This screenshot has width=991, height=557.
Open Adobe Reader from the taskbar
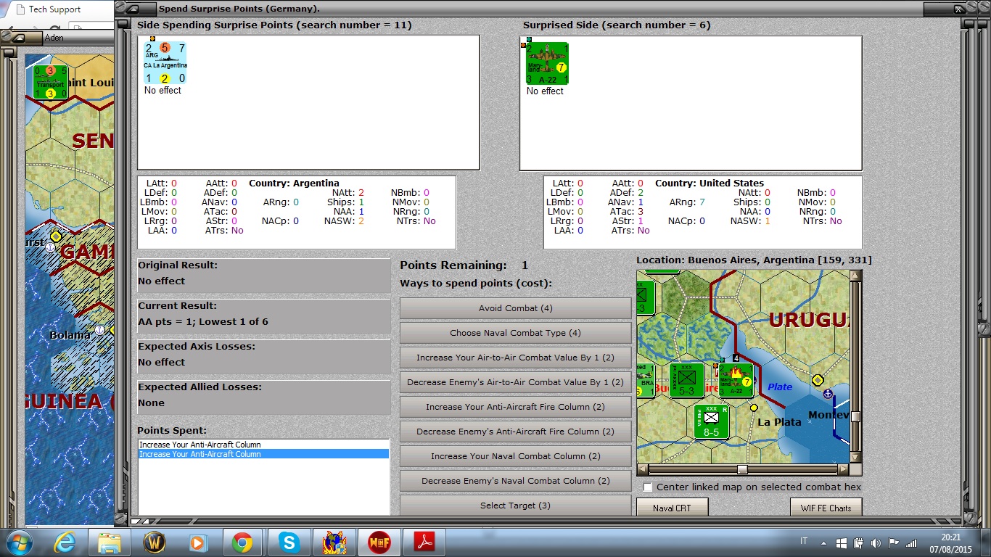point(424,542)
